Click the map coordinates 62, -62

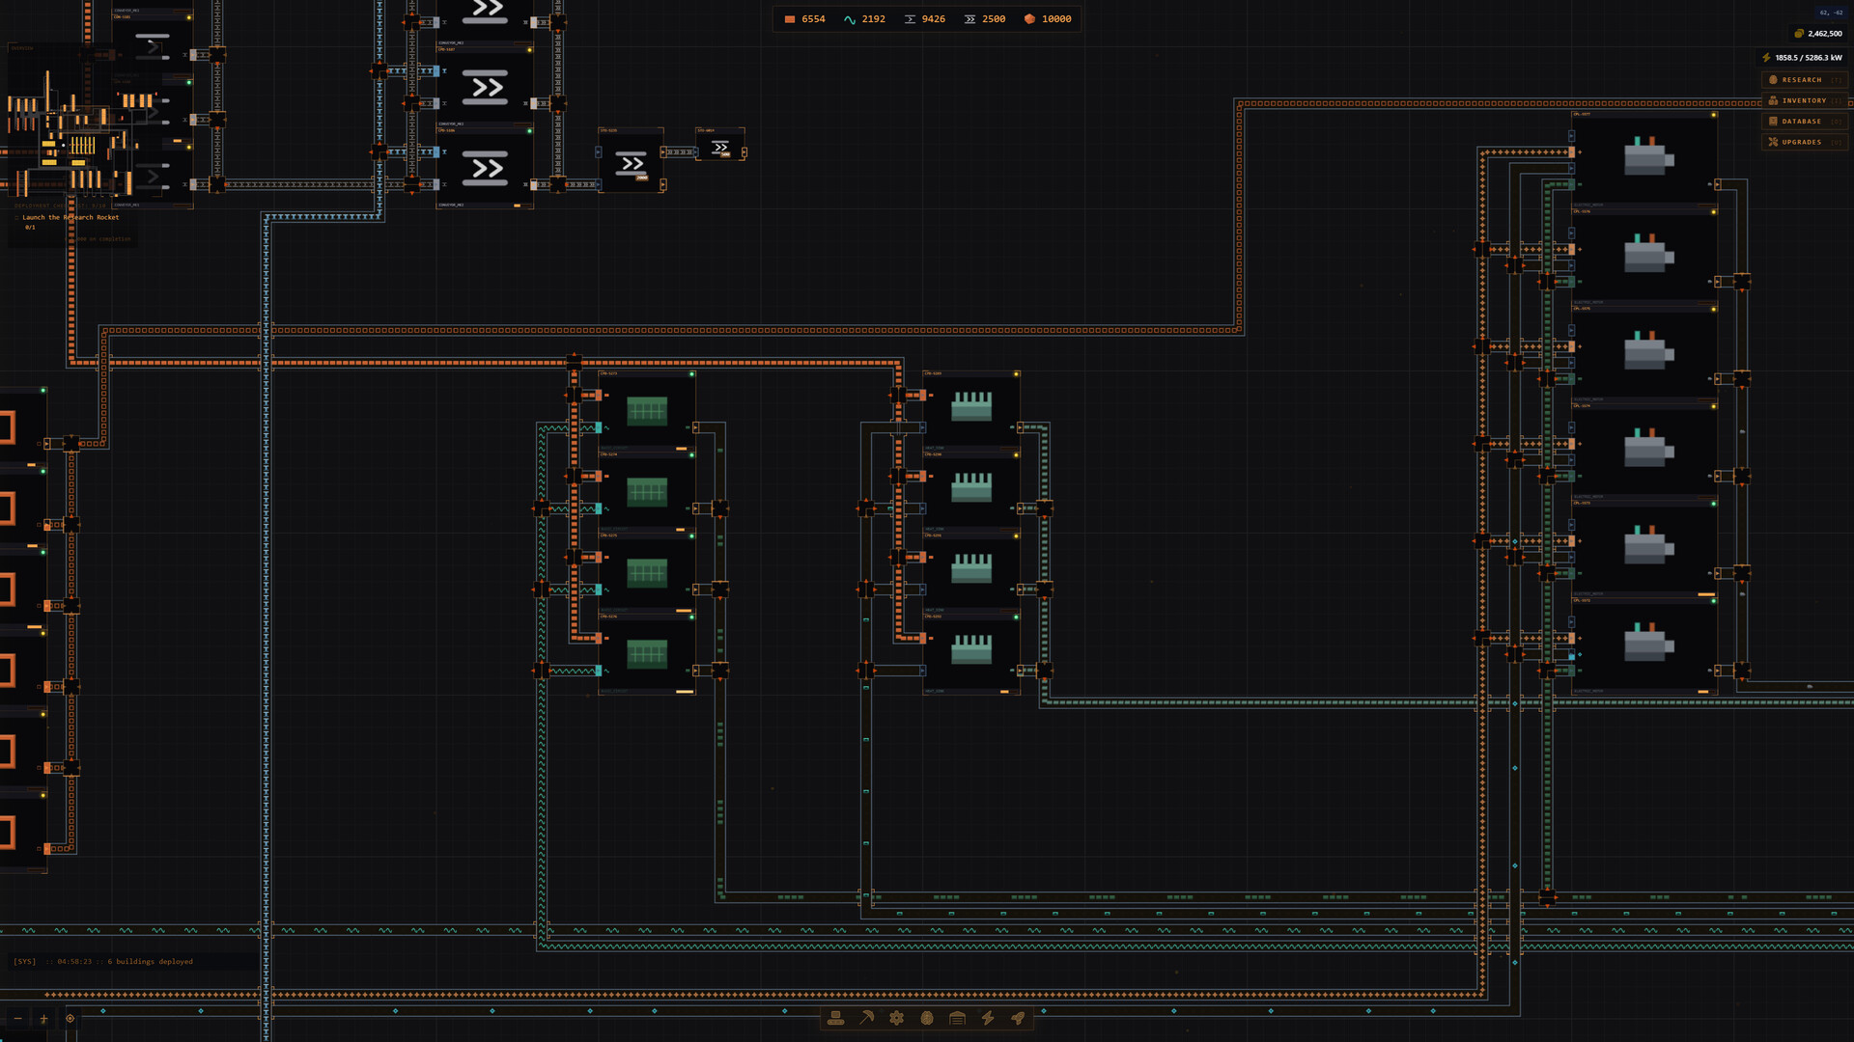pos(1831,13)
